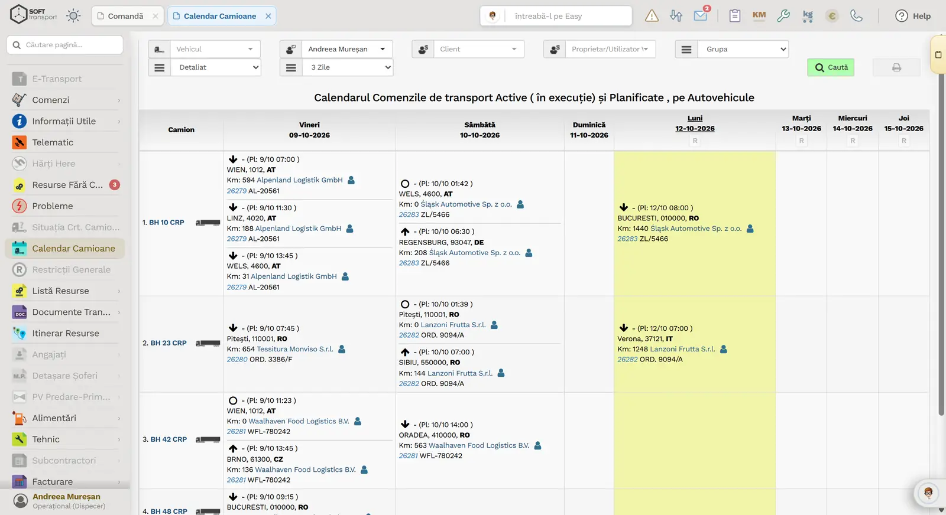Click person icon next to Tessitura Monviso

[x=342, y=349]
